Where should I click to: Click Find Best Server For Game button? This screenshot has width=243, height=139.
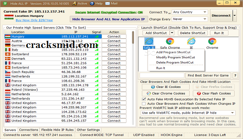[208, 75]
